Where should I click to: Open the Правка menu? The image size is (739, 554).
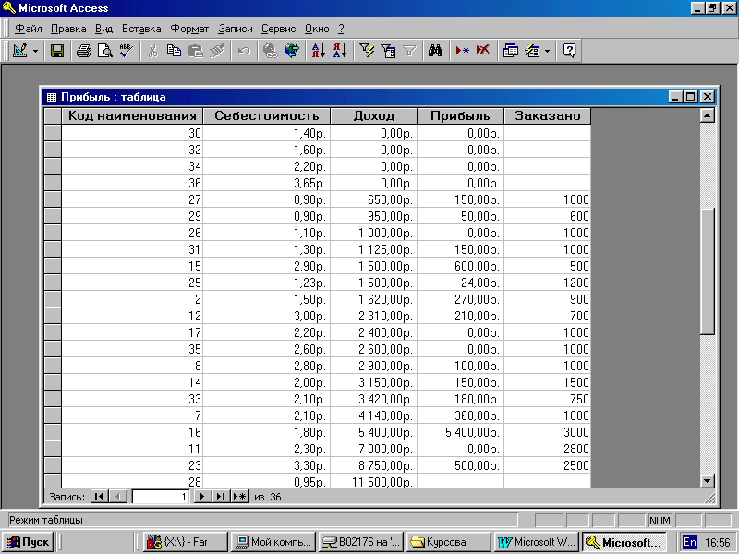click(x=68, y=29)
